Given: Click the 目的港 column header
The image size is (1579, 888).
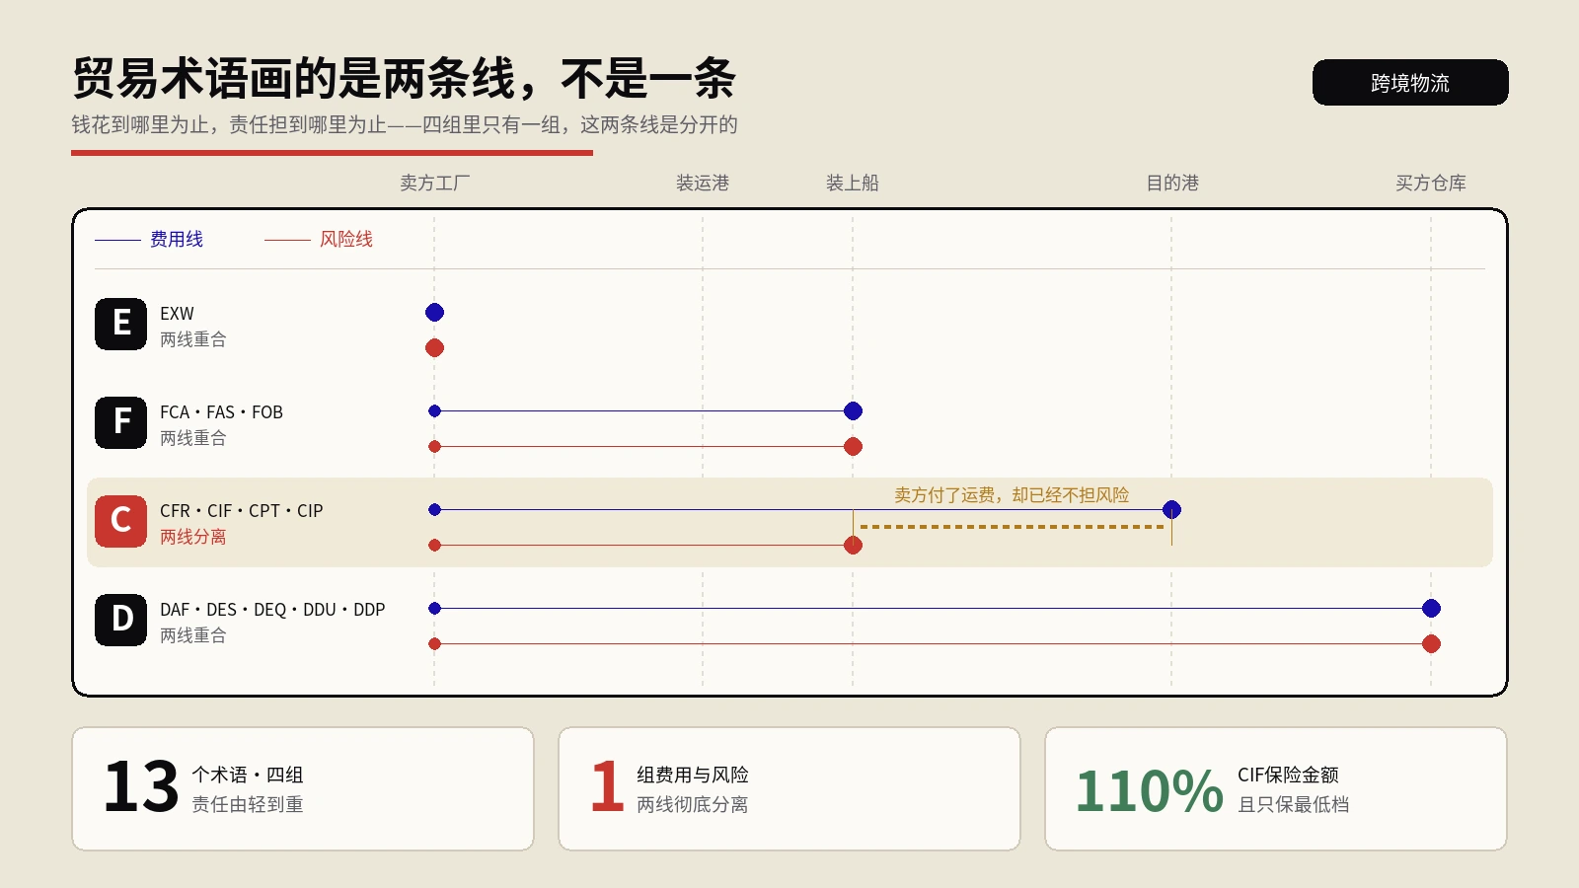Looking at the screenshot, I should coord(1172,183).
